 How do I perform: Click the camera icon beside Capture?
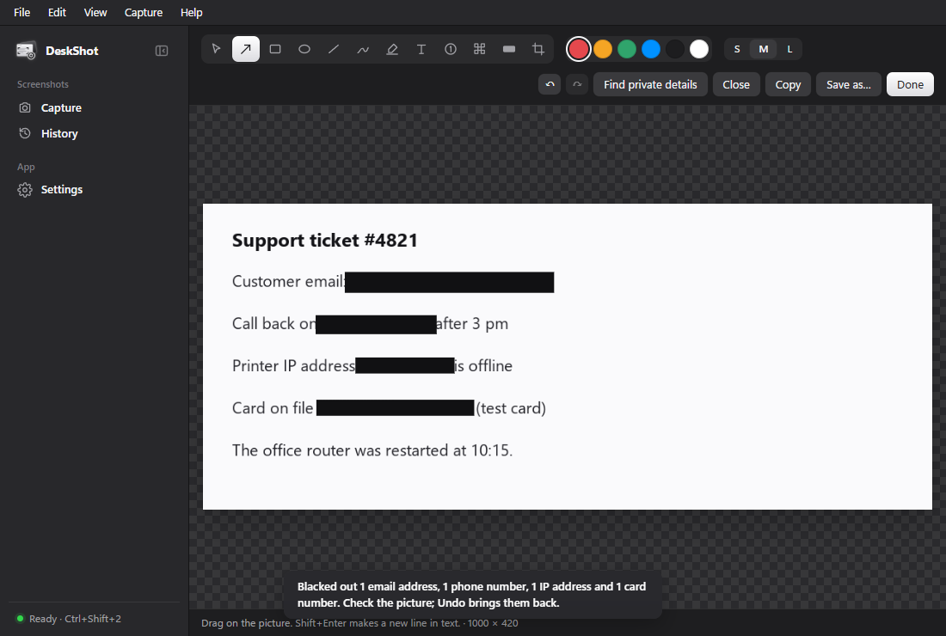25,108
